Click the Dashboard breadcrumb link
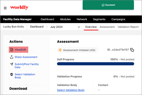The width and height of the screenshot is (142, 95). (37, 27)
